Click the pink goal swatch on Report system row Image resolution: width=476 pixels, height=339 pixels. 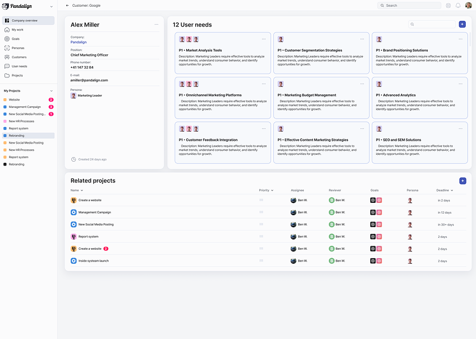pyautogui.click(x=379, y=237)
